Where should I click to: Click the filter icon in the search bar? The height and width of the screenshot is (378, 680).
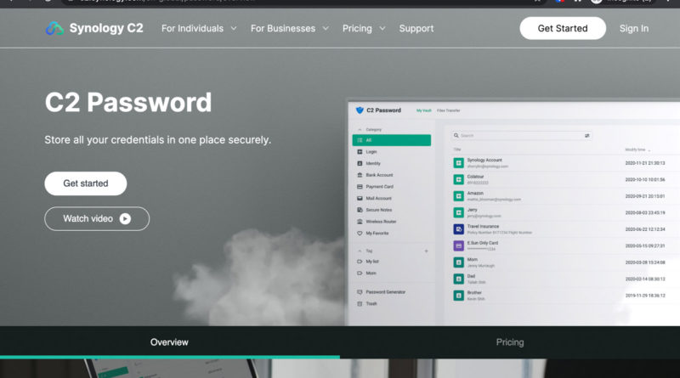click(x=586, y=135)
